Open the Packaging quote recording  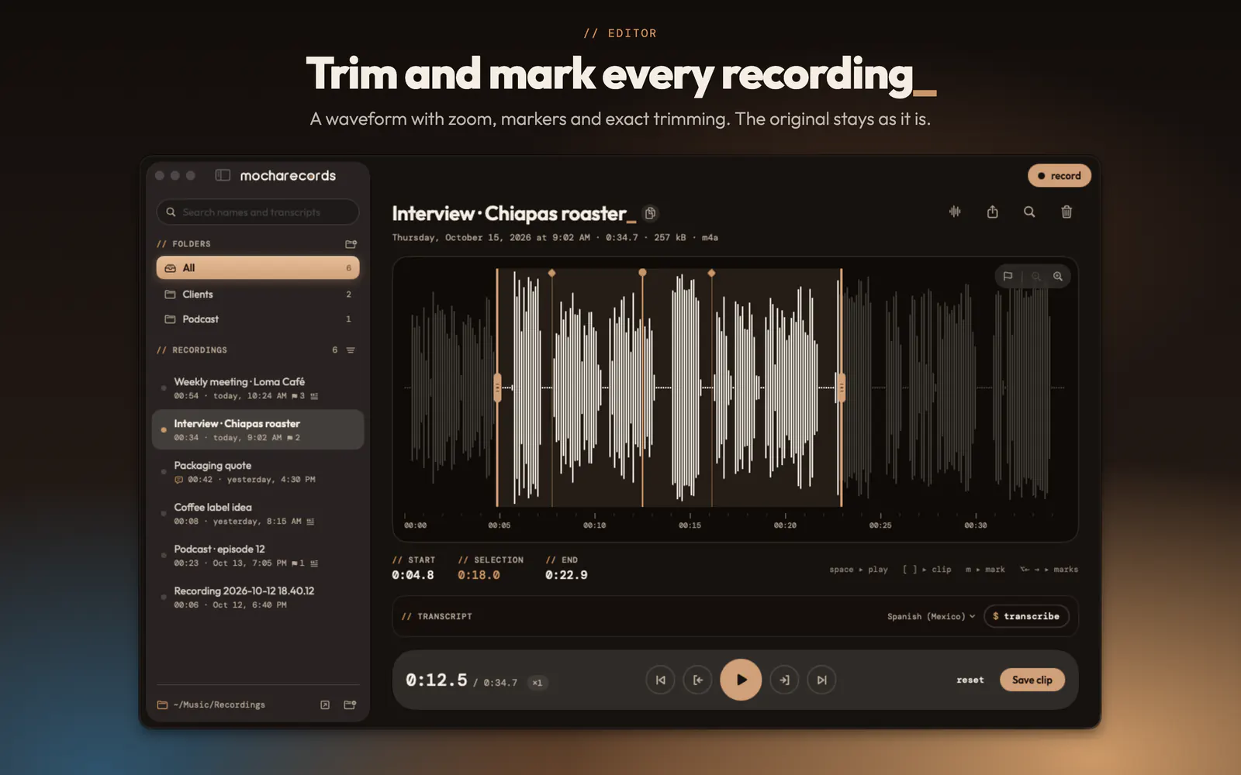click(x=258, y=472)
